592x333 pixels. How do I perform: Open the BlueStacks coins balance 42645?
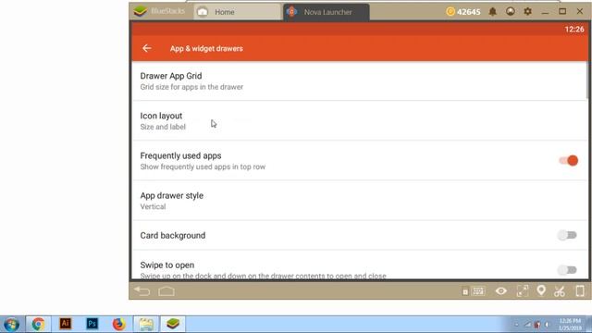[x=463, y=12]
